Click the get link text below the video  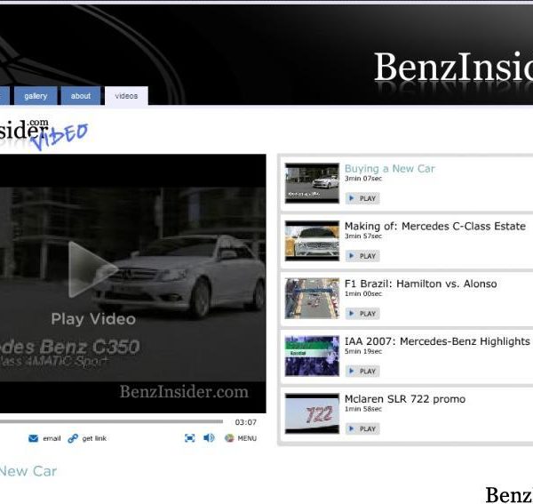coord(94,438)
